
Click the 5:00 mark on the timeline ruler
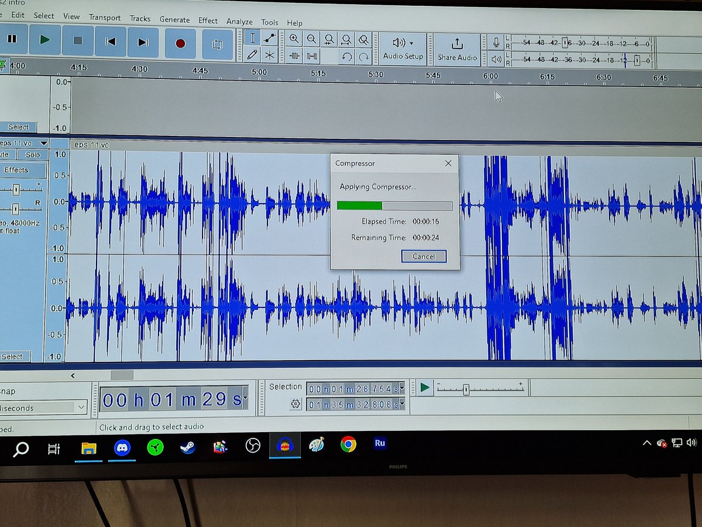(259, 72)
